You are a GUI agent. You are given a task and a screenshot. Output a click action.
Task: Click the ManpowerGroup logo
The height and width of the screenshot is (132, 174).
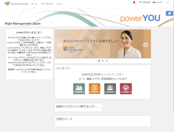pyautogui.click(x=17, y=4)
